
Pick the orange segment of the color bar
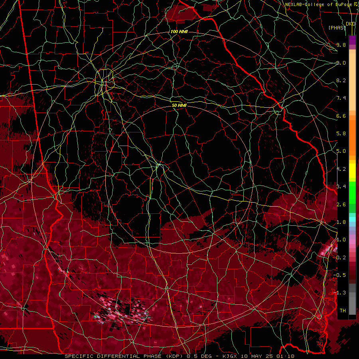[x=352, y=138]
